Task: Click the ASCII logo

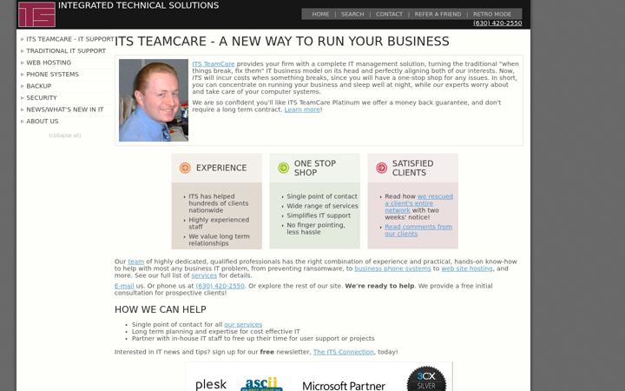Action: pyautogui.click(x=261, y=384)
